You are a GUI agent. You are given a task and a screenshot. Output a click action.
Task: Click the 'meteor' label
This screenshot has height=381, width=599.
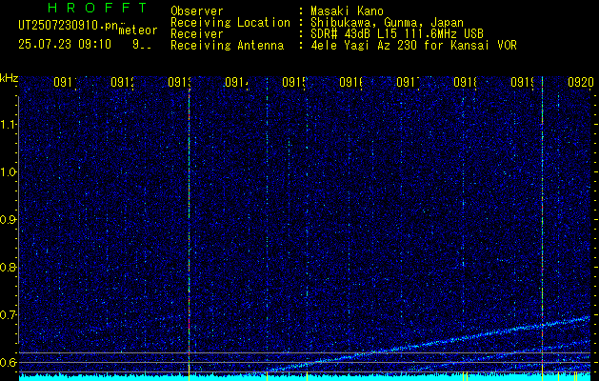[138, 30]
